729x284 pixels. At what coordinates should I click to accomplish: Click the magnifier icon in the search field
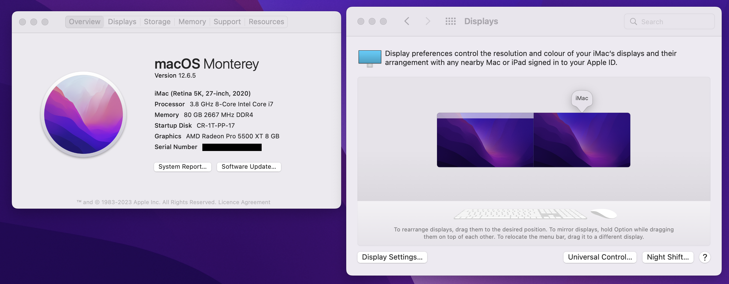[x=633, y=22]
